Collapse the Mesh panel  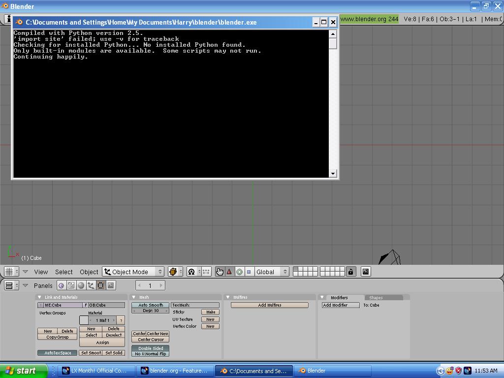(134, 297)
